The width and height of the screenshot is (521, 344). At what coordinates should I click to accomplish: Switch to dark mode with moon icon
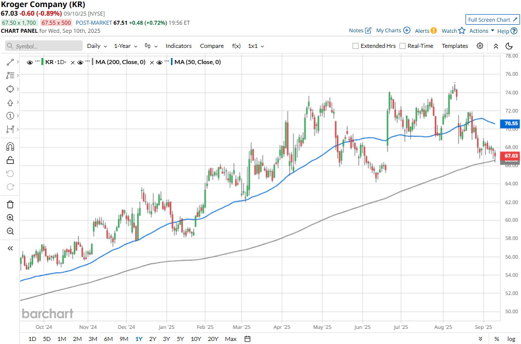click(509, 46)
